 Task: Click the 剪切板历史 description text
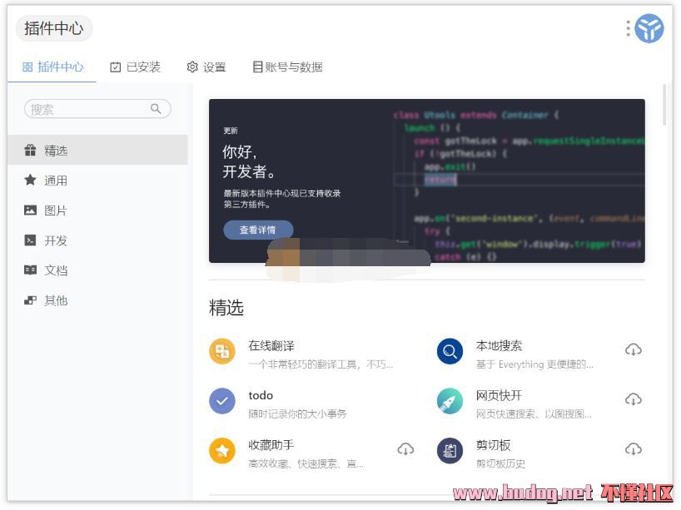point(501,464)
